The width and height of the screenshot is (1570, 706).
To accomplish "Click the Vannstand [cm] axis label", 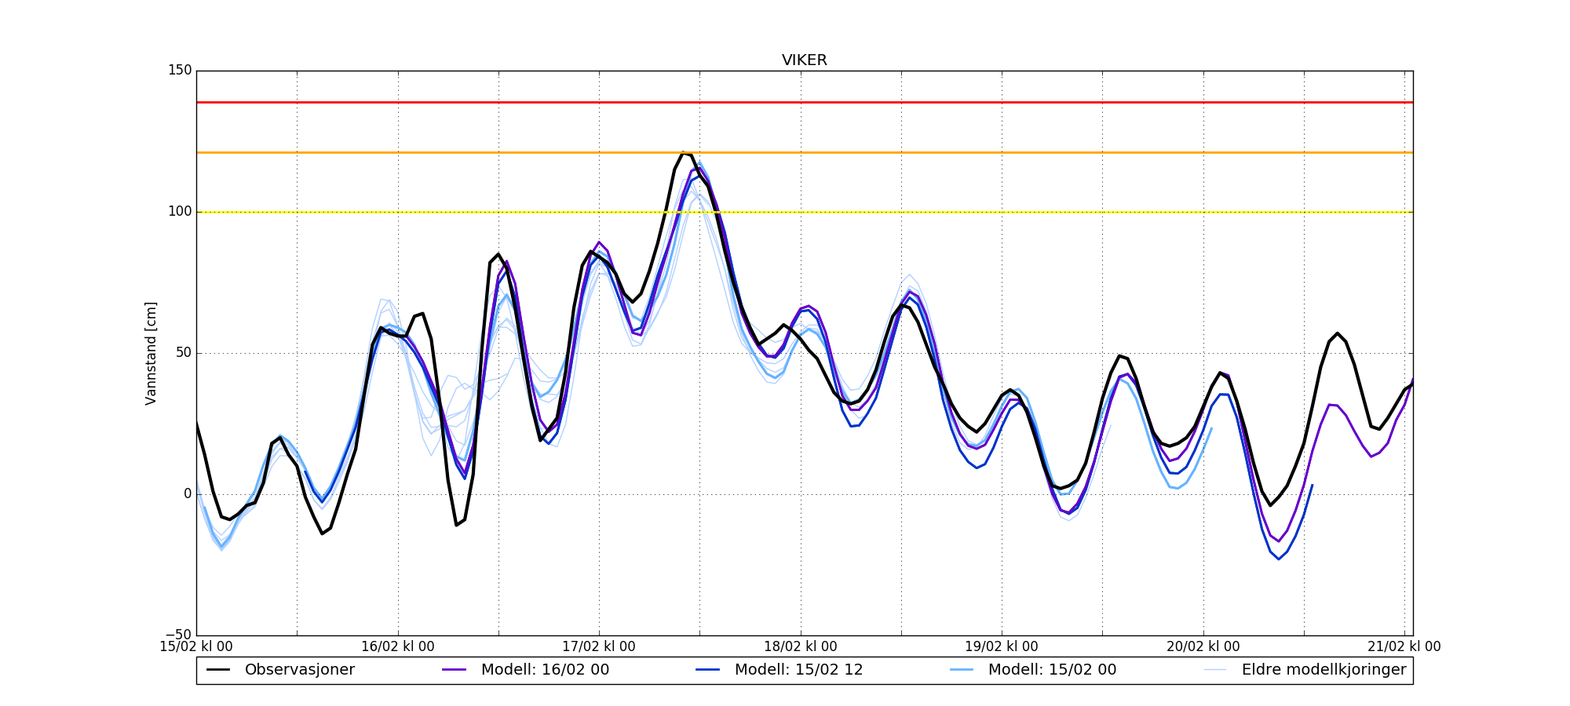I will [151, 353].
